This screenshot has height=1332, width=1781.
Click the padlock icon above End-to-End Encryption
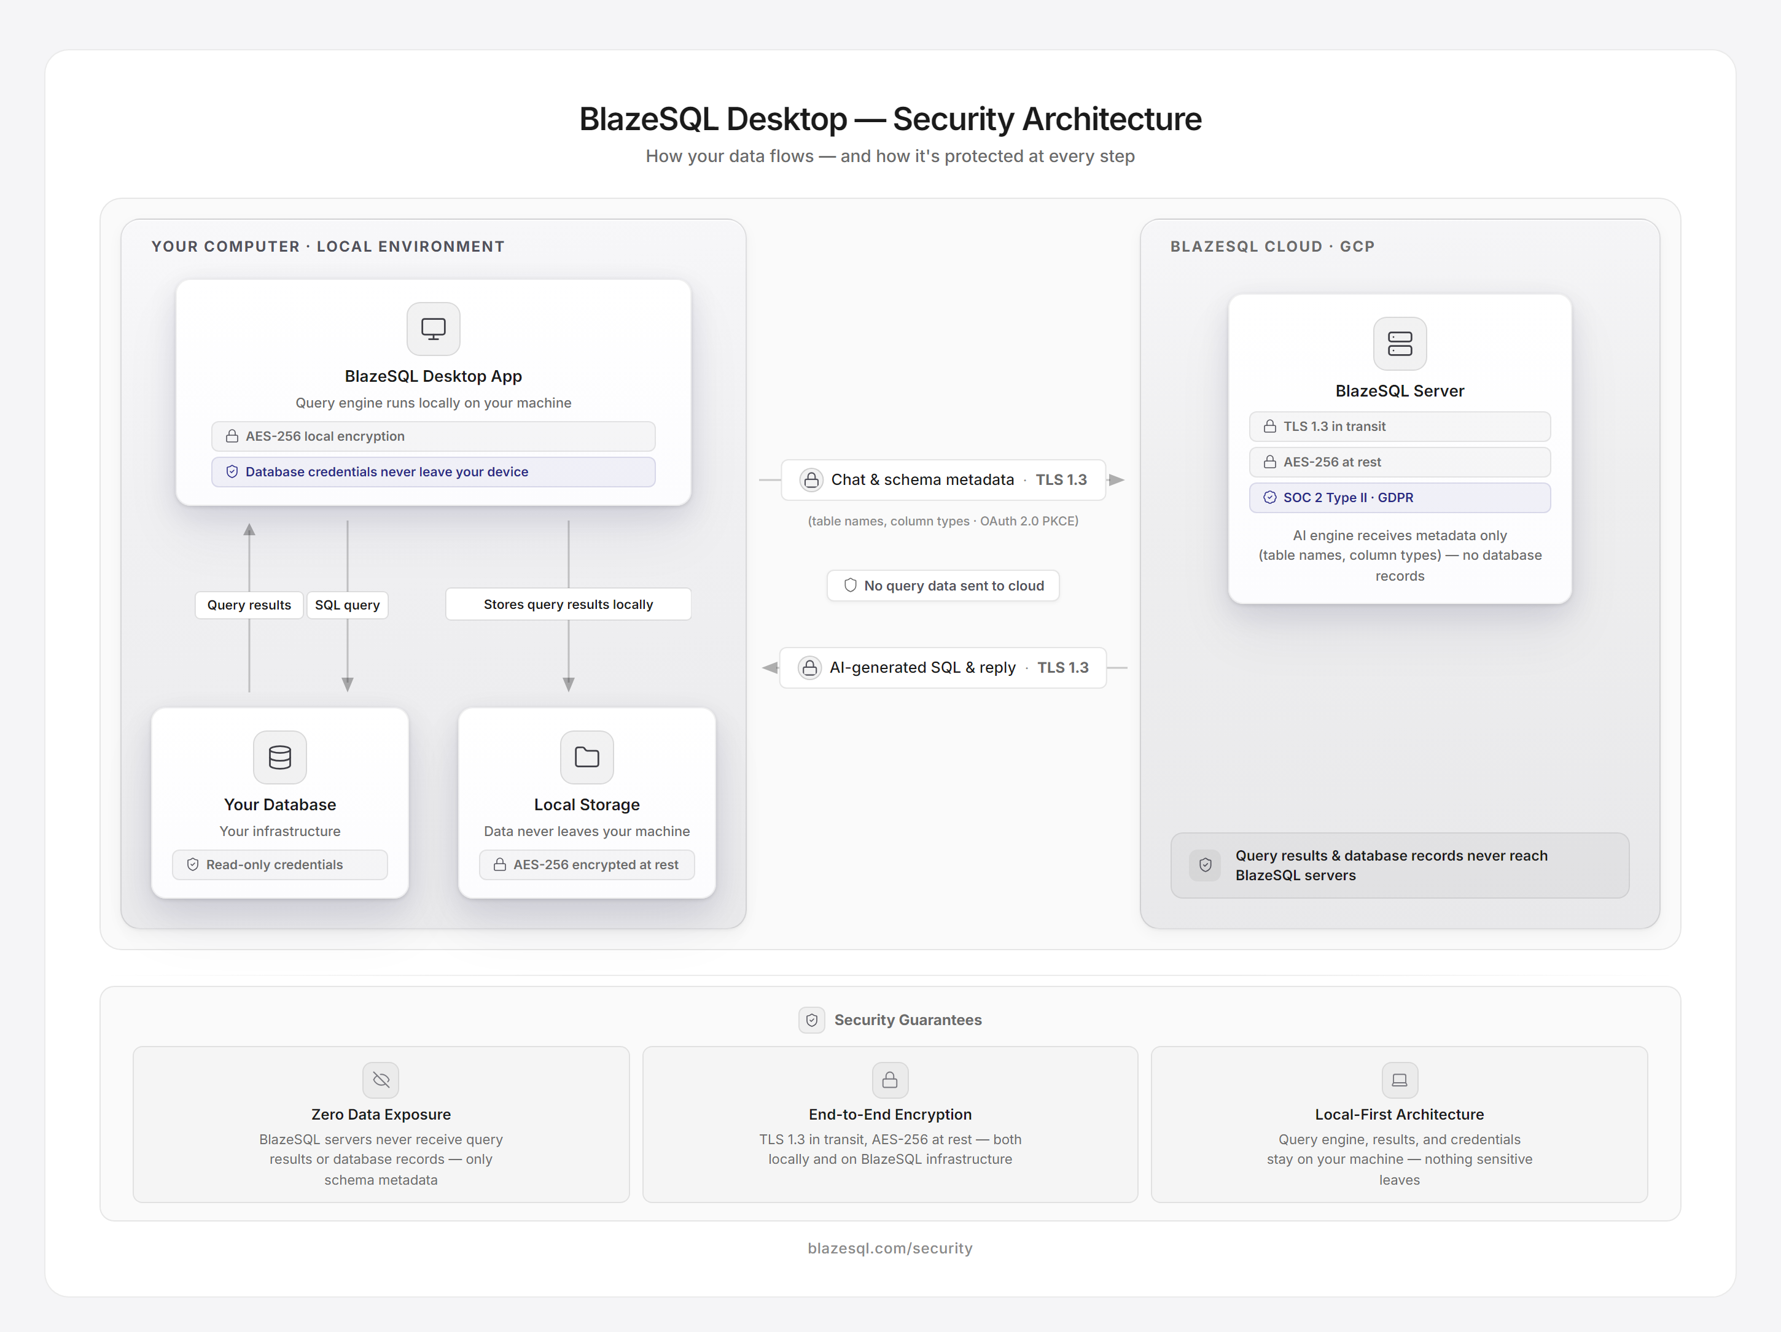coord(890,1080)
